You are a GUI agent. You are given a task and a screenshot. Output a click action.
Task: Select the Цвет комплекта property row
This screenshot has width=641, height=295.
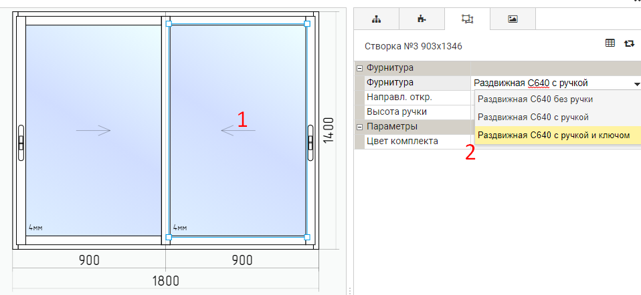pyautogui.click(x=413, y=141)
